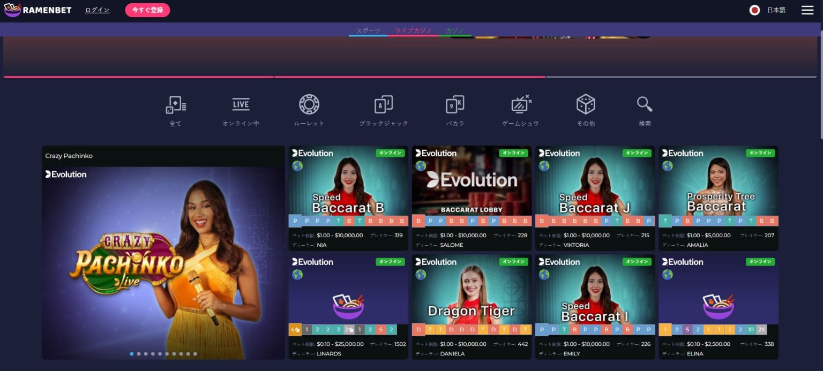Image resolution: width=823 pixels, height=371 pixels.
Task: Select the その他 dice icon
Action: pyautogui.click(x=585, y=104)
